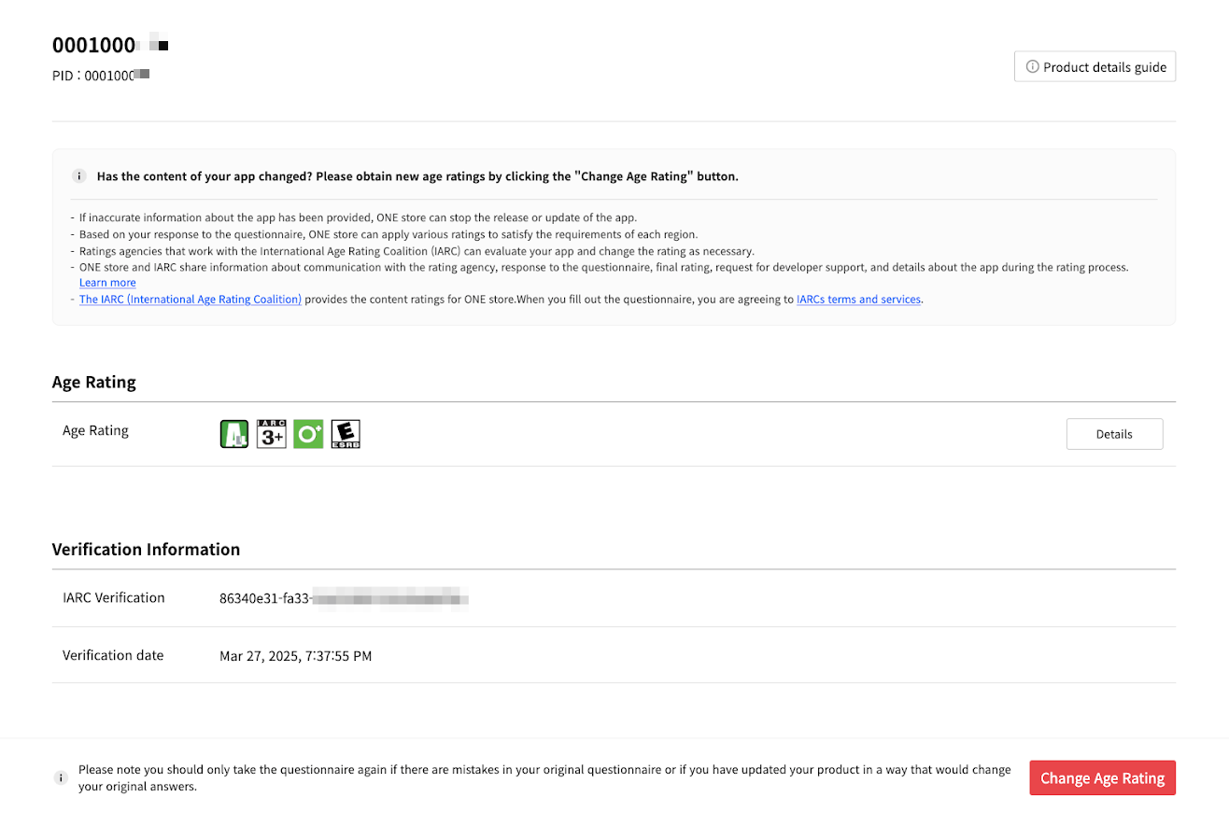The image size is (1229, 825).
Task: Click the IARC 3+ rating icon
Action: [271, 434]
